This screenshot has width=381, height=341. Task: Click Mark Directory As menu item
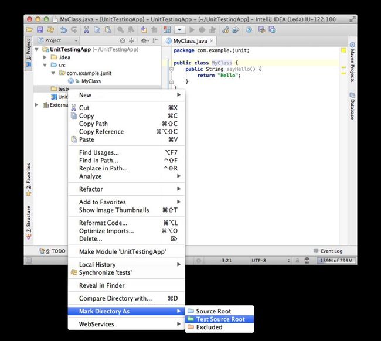(127, 311)
